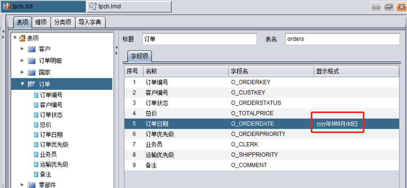Image resolution: width=407 pixels, height=188 pixels.
Task: Select 运输优先级 field in the tree
Action: [54, 164]
